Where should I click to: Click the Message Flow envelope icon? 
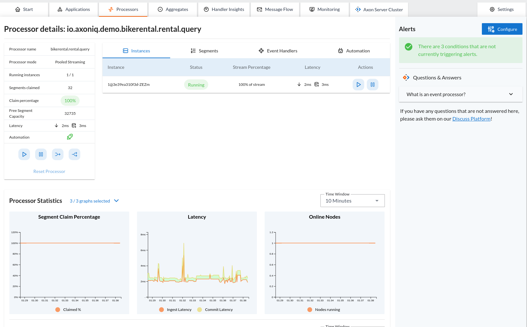(x=259, y=9)
